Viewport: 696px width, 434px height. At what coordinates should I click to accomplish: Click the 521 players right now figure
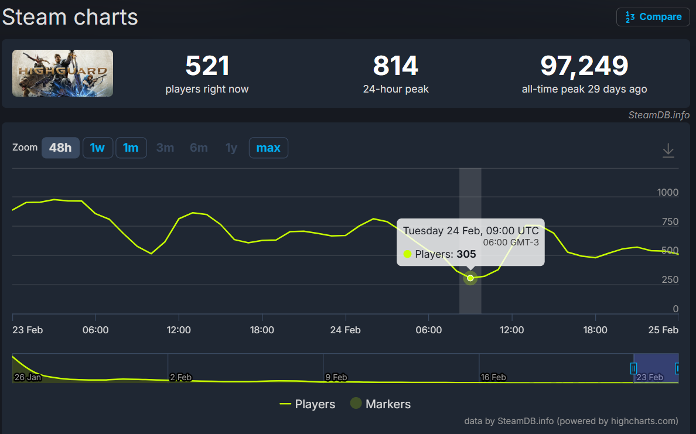(207, 66)
